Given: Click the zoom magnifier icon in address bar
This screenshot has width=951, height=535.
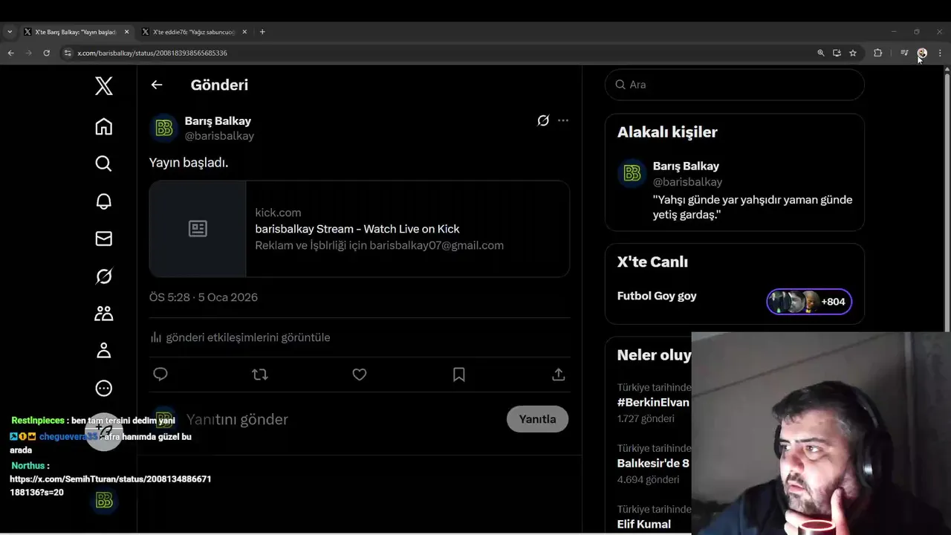Looking at the screenshot, I should (821, 53).
